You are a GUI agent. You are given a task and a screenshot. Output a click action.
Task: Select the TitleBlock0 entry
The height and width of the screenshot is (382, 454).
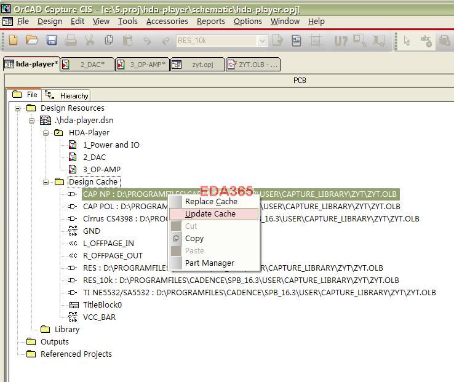[x=102, y=305]
